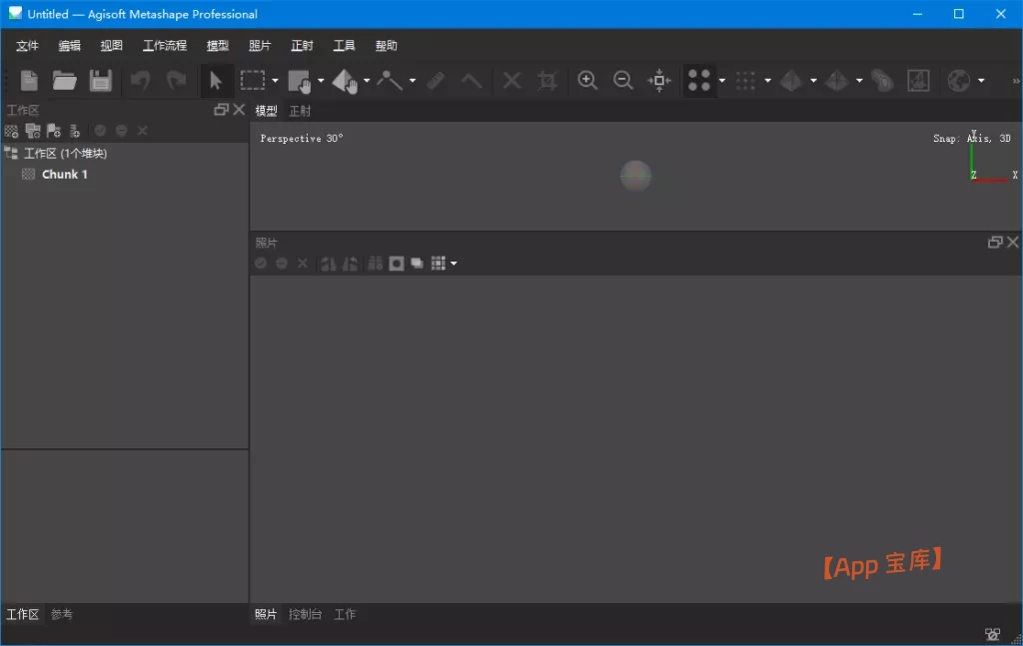Toggle the overlapping images button in photos toolbar
Screen dimensions: 1023x646
(417, 264)
